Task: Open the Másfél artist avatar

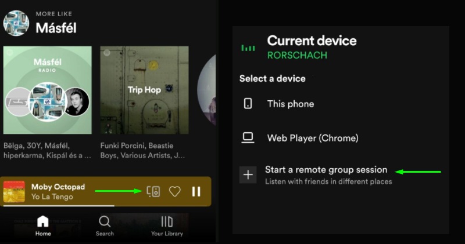Action: 16,23
